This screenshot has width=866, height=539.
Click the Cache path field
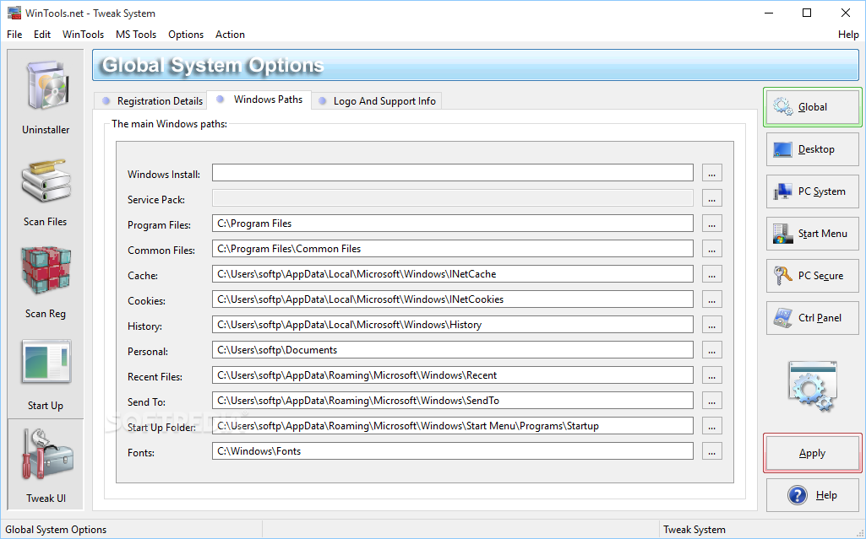[x=452, y=274]
